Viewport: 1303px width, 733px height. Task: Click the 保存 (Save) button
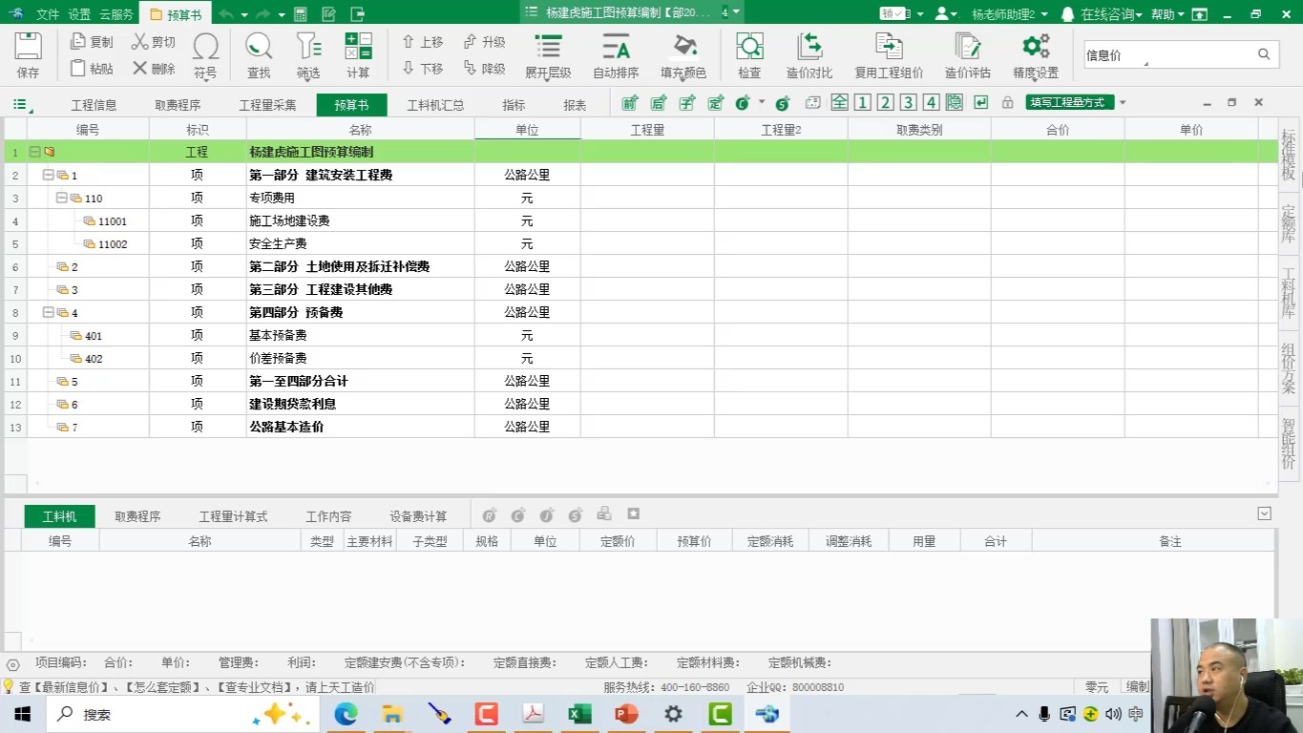[x=28, y=54]
